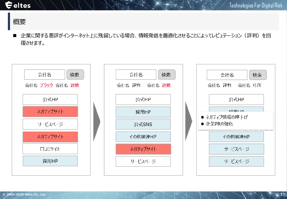Image resolution: width=287 pixels, height=199 pixels.
Task: Click the 検索 button in the second search panel
Action: tap(167, 75)
